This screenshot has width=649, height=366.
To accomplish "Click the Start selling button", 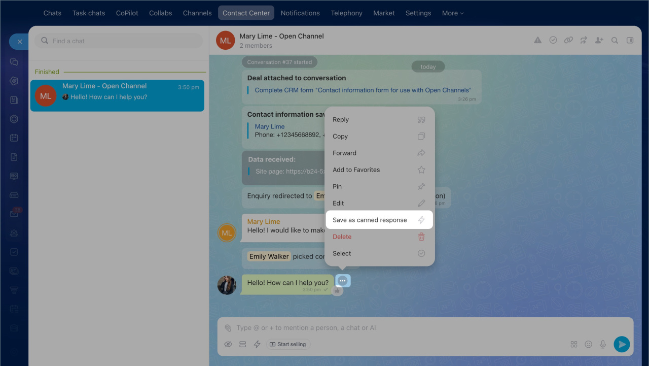I will click(288, 344).
